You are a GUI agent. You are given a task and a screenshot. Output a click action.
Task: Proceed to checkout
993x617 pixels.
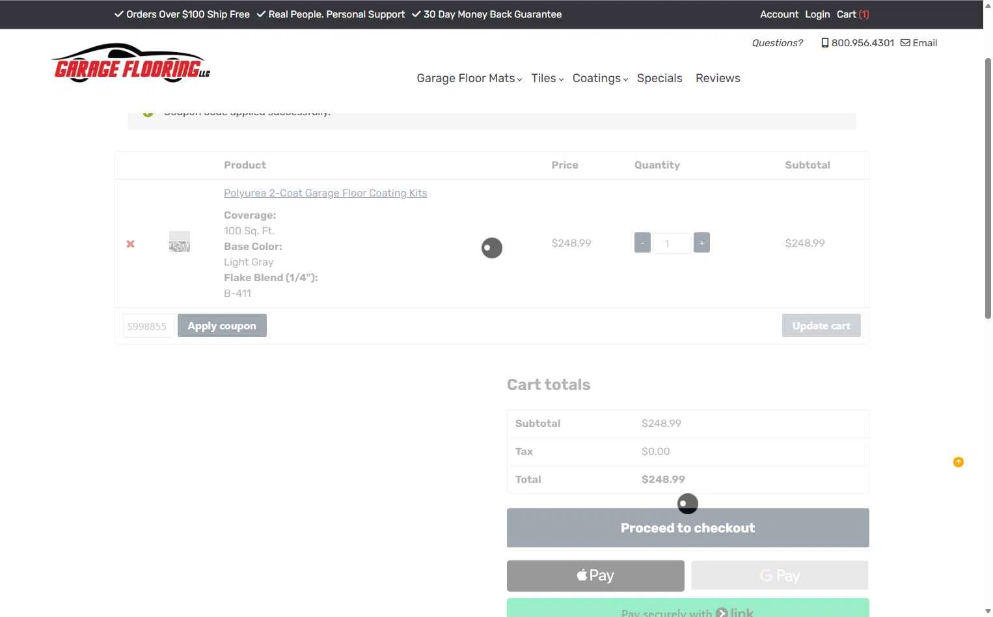coord(688,528)
